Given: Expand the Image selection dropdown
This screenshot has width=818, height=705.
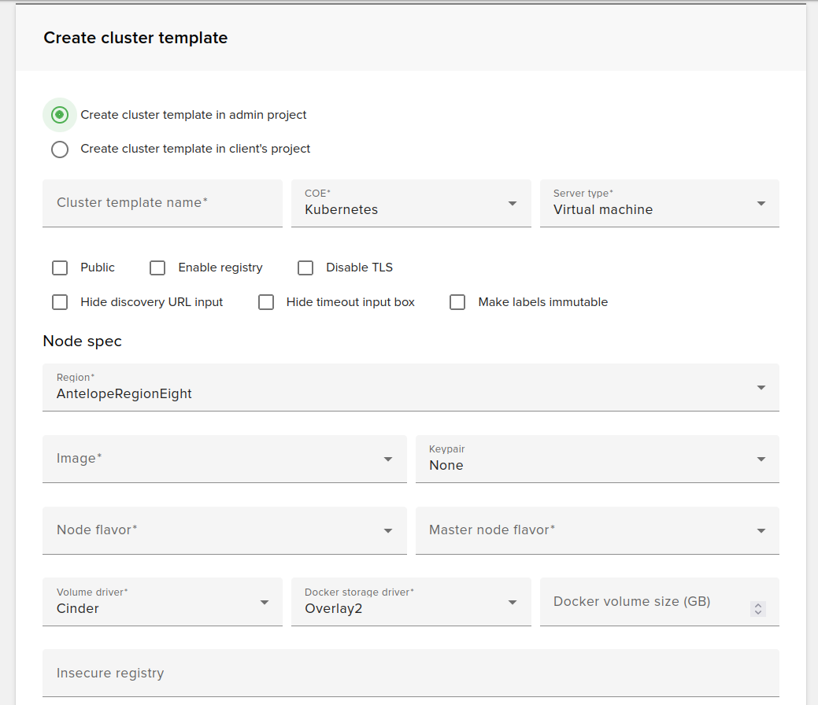Looking at the screenshot, I should pyautogui.click(x=387, y=459).
